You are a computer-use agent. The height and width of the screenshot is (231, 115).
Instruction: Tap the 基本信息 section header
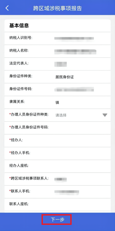[x=19, y=25]
